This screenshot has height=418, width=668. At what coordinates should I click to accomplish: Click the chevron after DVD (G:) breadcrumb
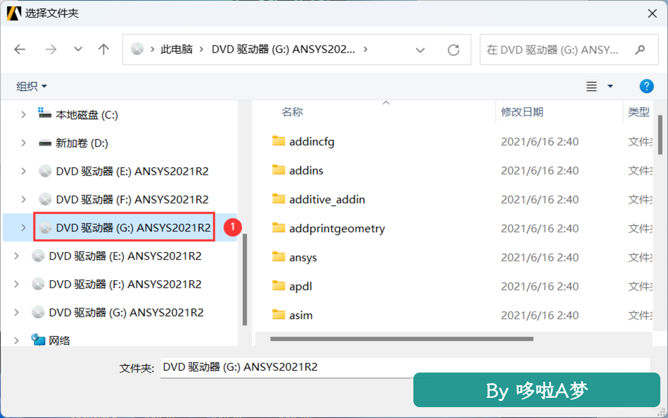tap(365, 49)
